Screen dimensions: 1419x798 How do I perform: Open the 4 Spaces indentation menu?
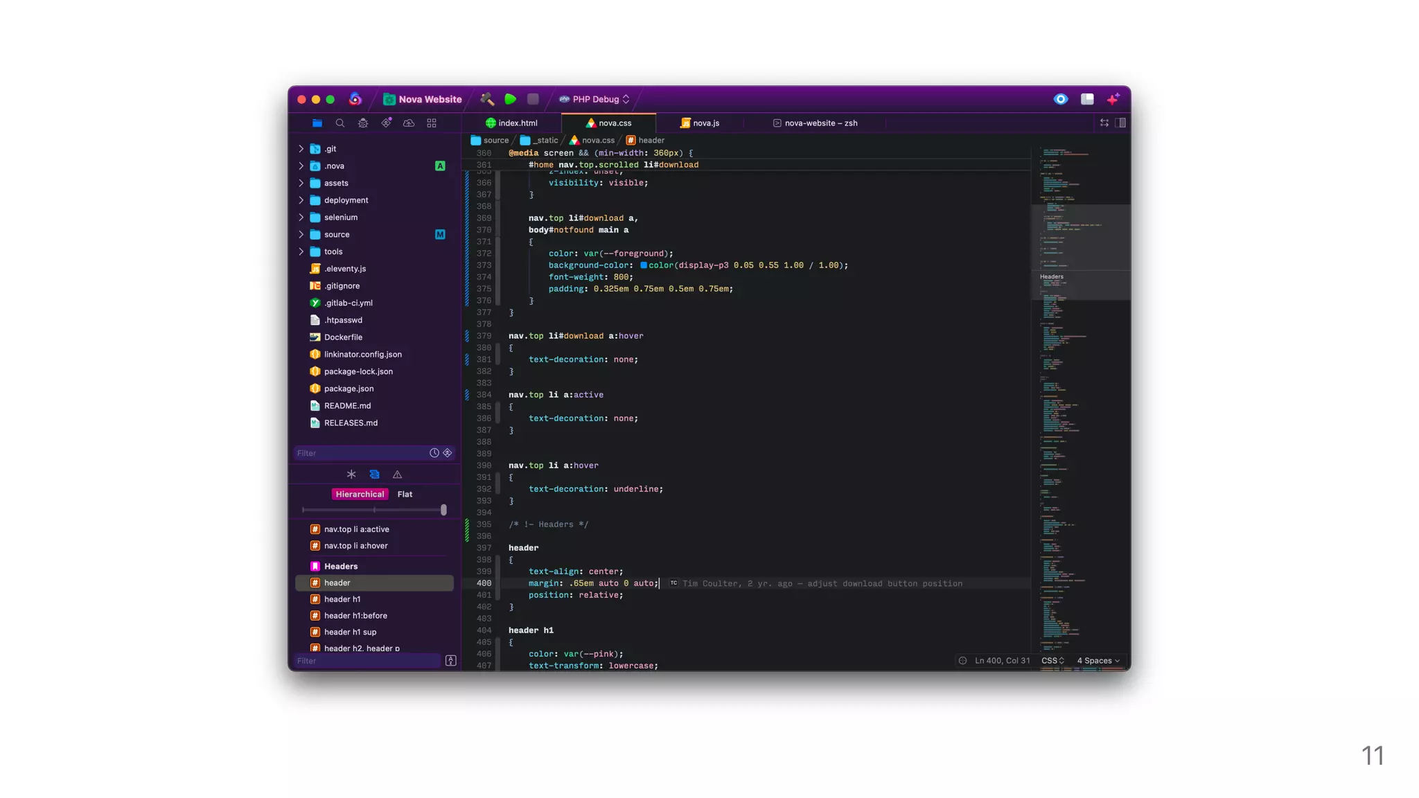tap(1098, 661)
